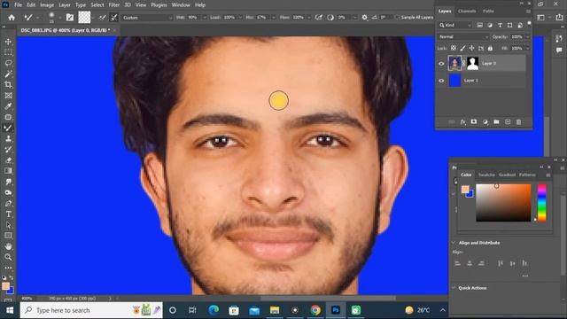This screenshot has width=567, height=319.
Task: Select the Pen tool
Action: click(8, 203)
